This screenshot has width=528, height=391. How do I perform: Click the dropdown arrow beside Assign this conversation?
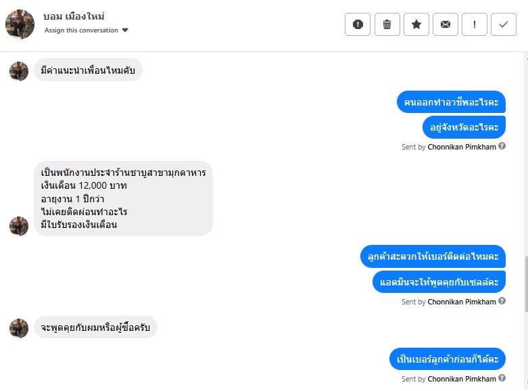(x=125, y=30)
